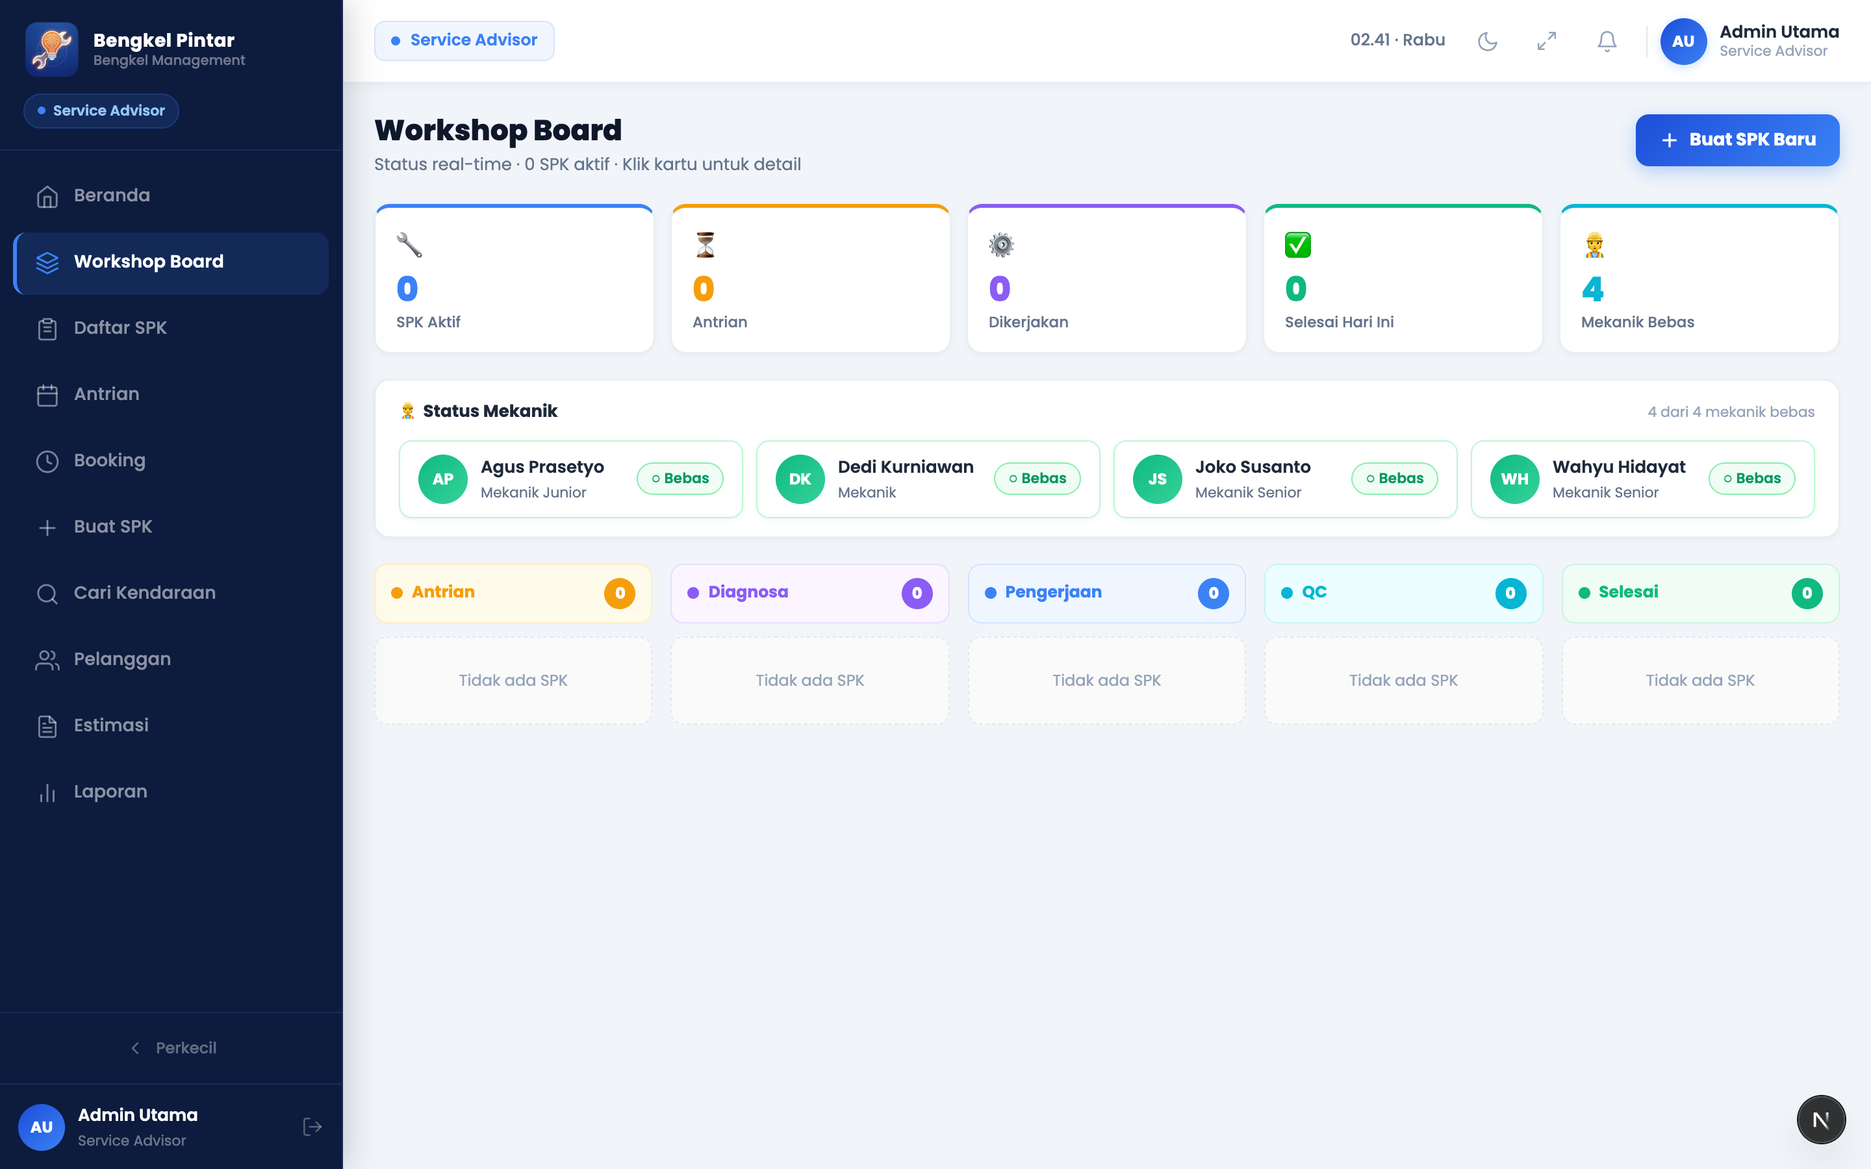Open Cari Kendaraan search page
Screen dimensions: 1871x1169
coord(171,593)
